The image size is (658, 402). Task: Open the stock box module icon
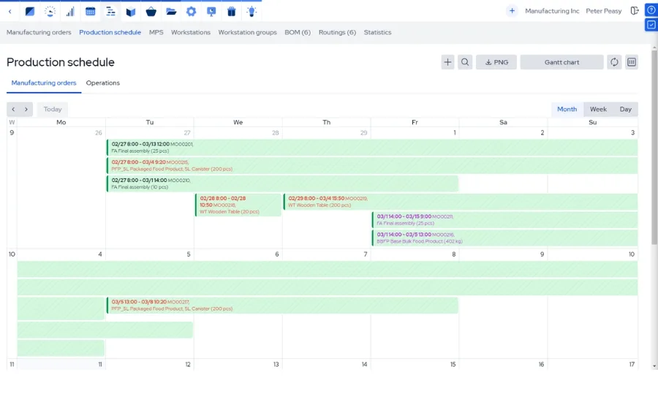tap(131, 12)
